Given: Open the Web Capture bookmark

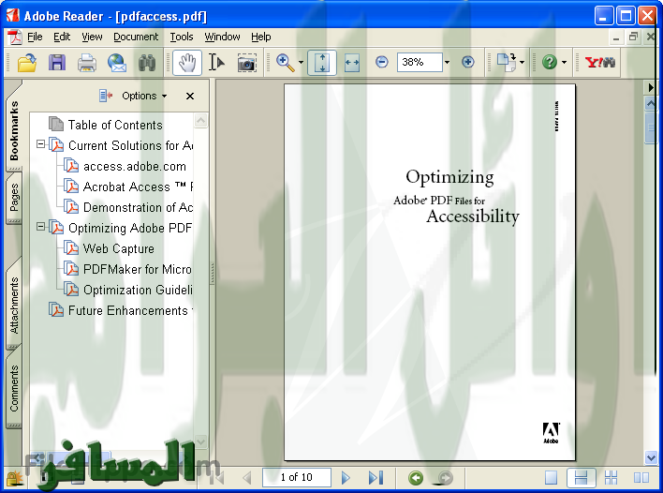Looking at the screenshot, I should pos(118,248).
